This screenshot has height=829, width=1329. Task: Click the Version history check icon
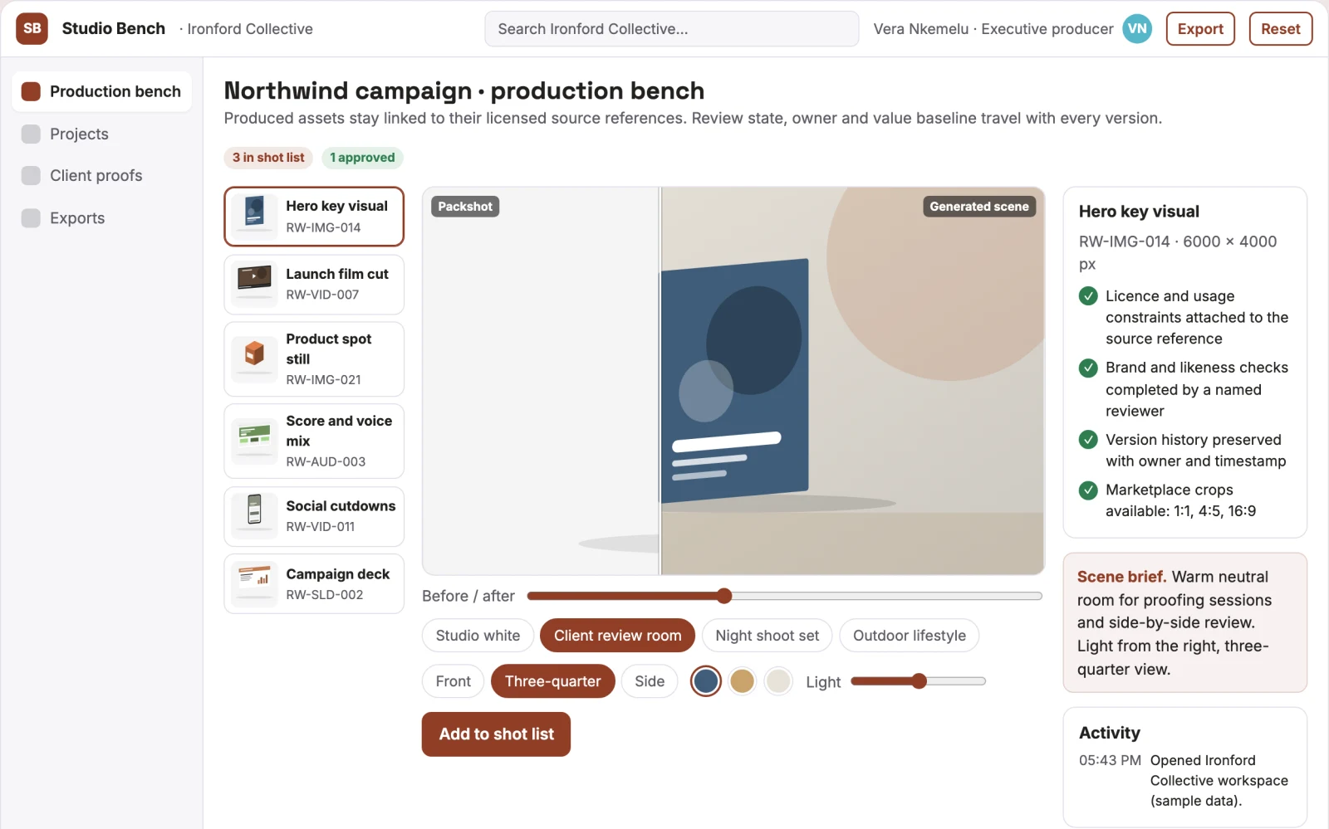point(1088,440)
